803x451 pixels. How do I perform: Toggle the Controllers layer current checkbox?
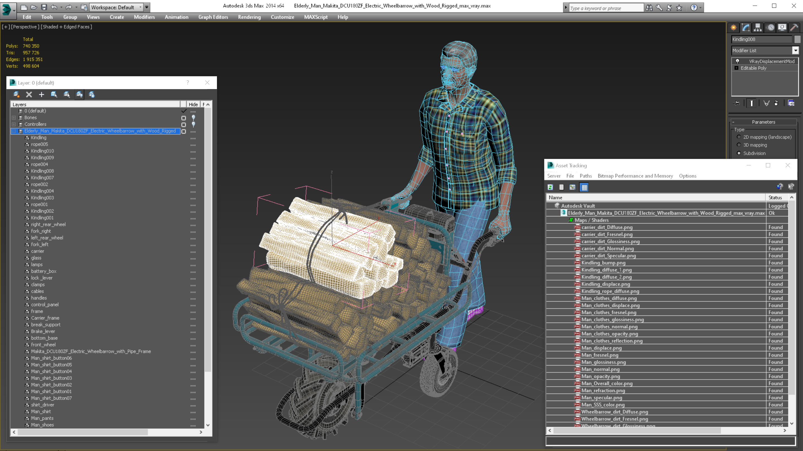(x=184, y=124)
